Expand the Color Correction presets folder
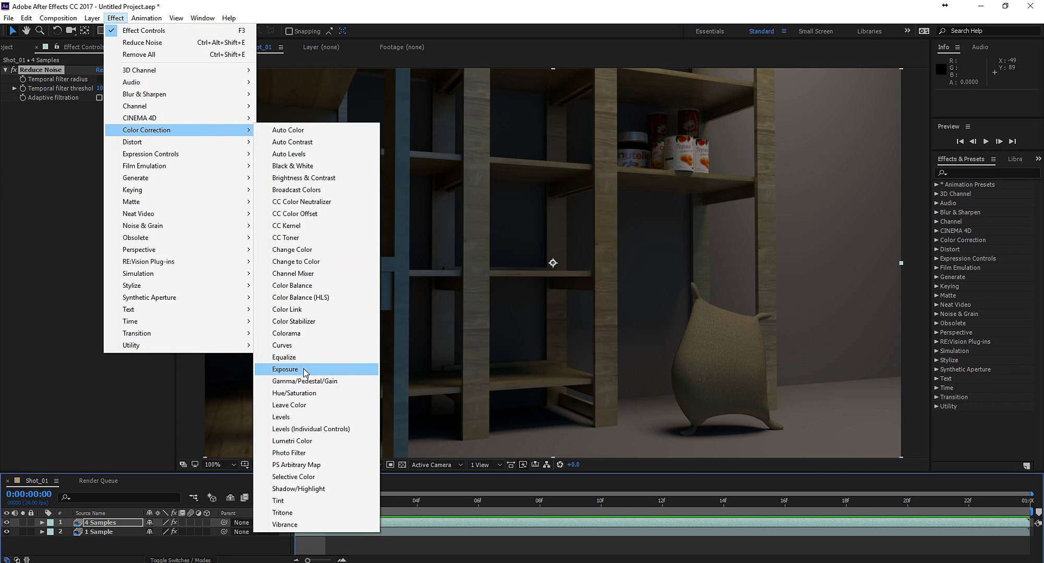This screenshot has width=1044, height=563. click(936, 240)
